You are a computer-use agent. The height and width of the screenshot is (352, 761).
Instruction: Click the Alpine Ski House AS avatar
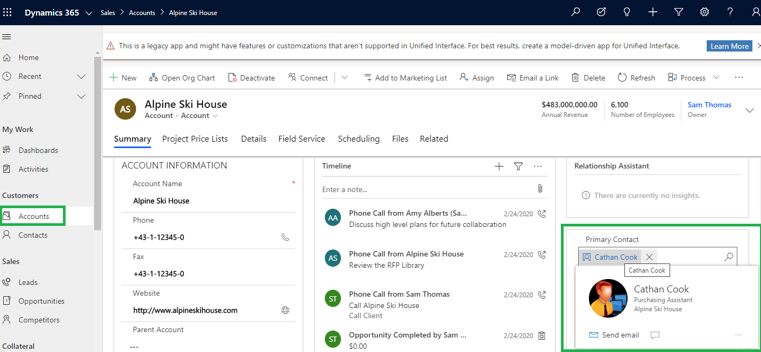[x=125, y=109]
